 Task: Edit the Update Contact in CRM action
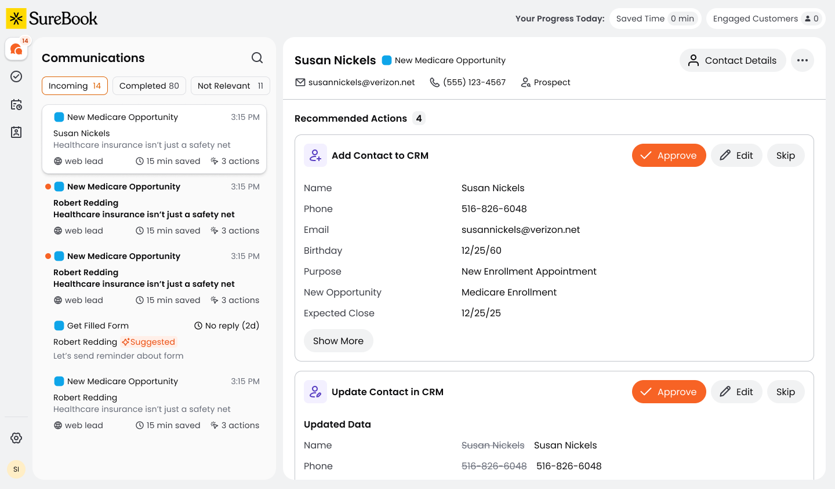click(x=736, y=392)
